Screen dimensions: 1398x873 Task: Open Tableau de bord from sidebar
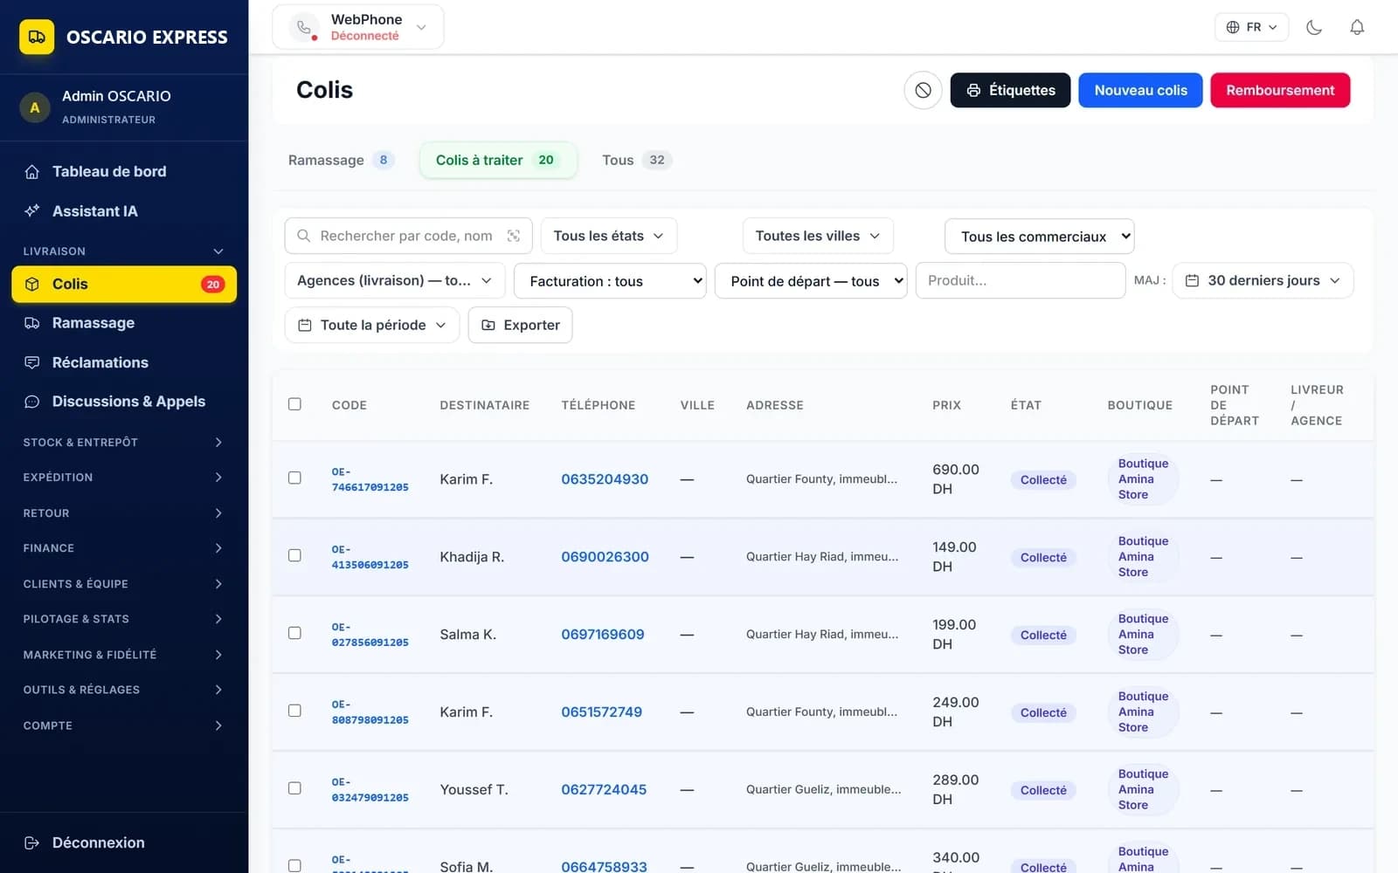pyautogui.click(x=124, y=172)
